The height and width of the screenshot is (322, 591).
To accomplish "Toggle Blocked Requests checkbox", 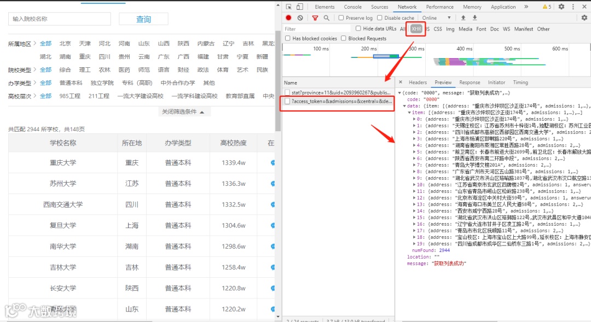I will (343, 38).
